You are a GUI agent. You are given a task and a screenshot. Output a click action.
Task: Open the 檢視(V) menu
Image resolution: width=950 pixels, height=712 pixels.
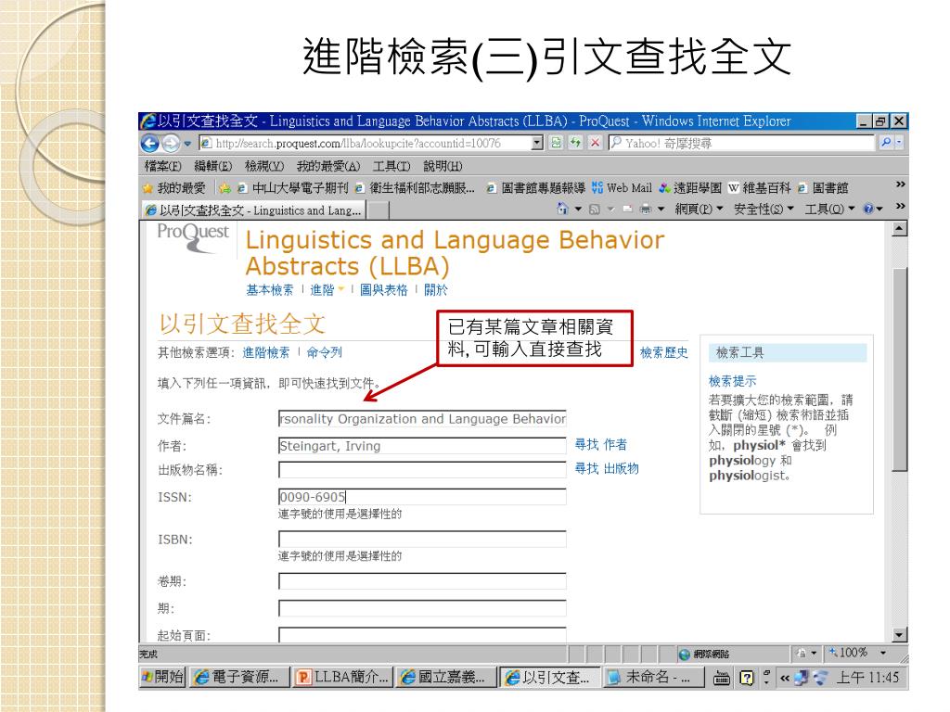click(264, 166)
